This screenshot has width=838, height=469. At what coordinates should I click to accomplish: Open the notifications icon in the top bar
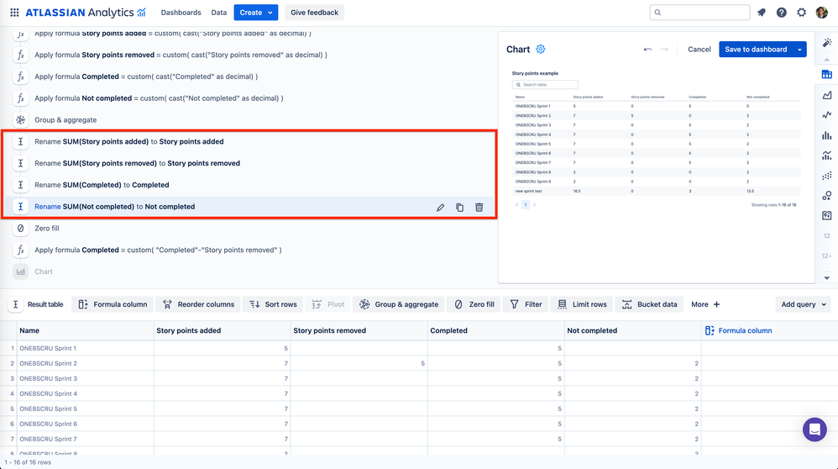pyautogui.click(x=762, y=13)
